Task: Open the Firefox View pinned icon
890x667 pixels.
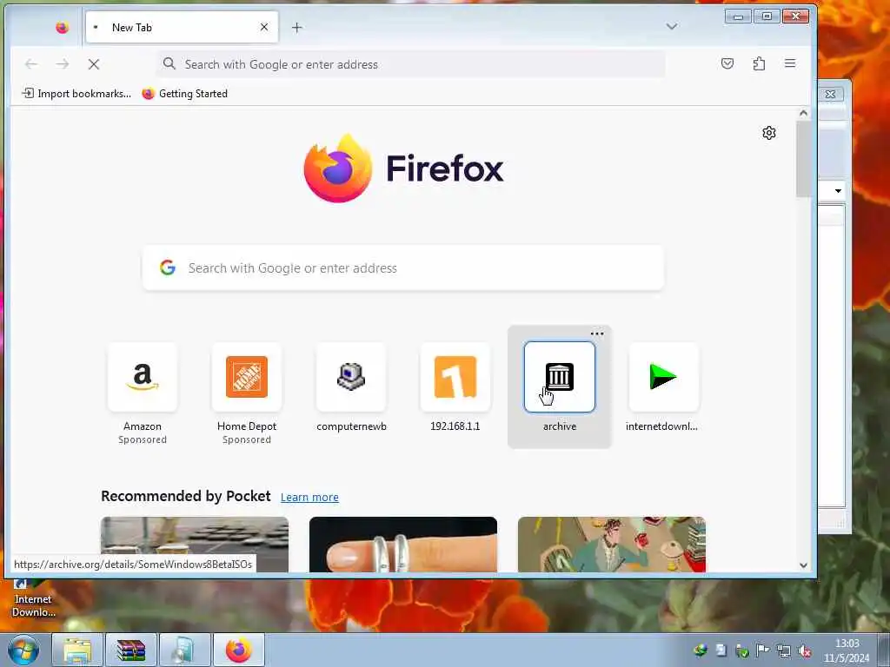Action: coord(63,27)
